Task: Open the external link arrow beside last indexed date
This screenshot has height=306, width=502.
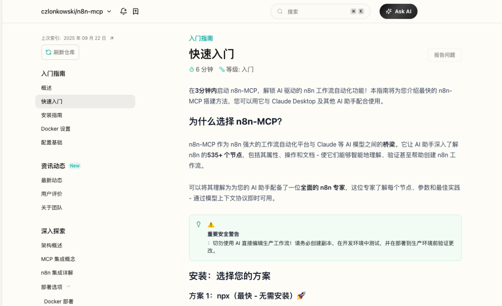Action: click(112, 38)
